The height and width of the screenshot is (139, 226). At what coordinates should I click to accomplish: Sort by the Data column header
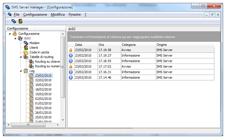click(86, 45)
